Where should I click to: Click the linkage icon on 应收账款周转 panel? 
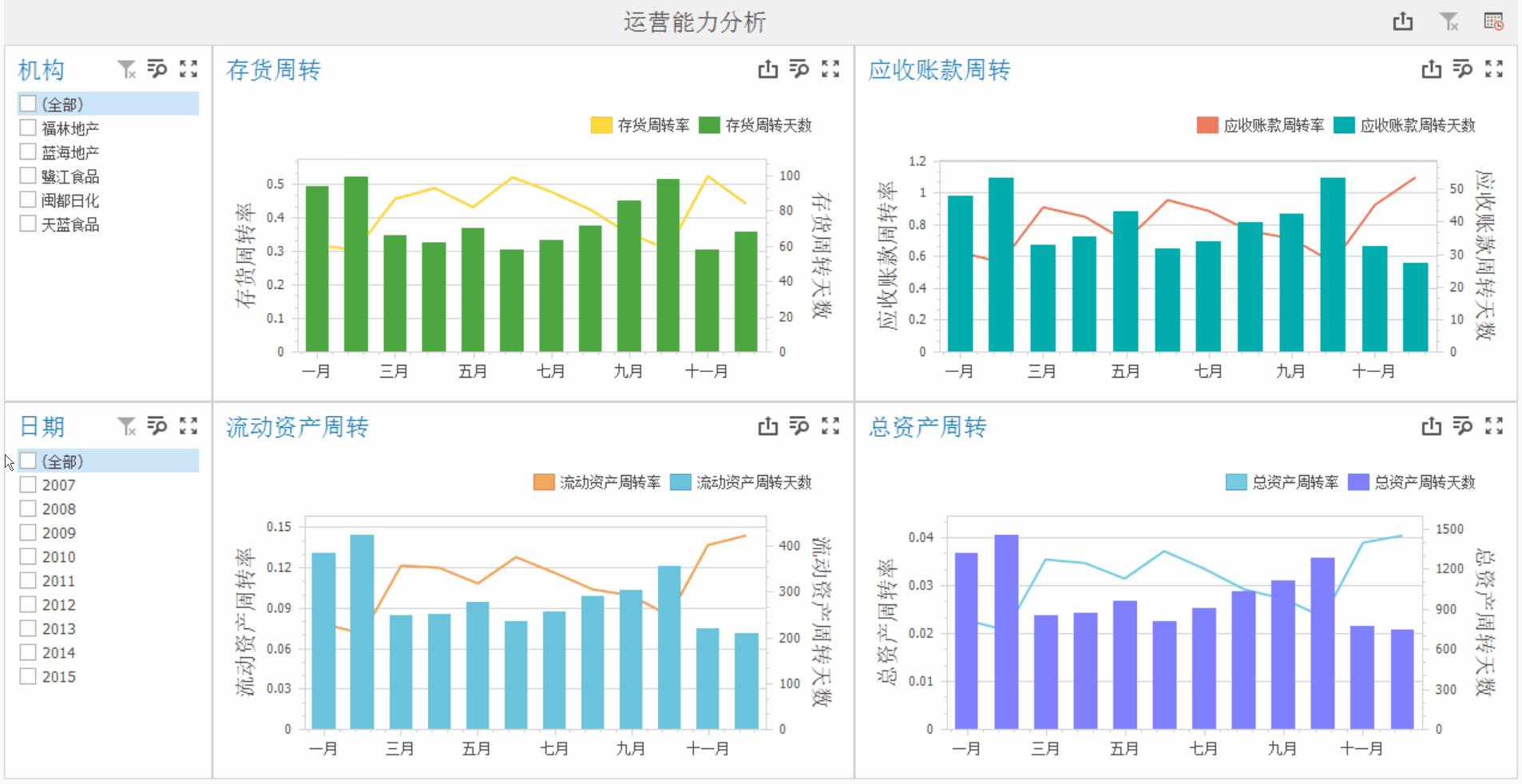tap(1463, 69)
